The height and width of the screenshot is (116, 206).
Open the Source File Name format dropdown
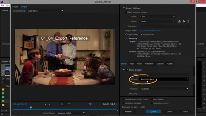coord(164,79)
